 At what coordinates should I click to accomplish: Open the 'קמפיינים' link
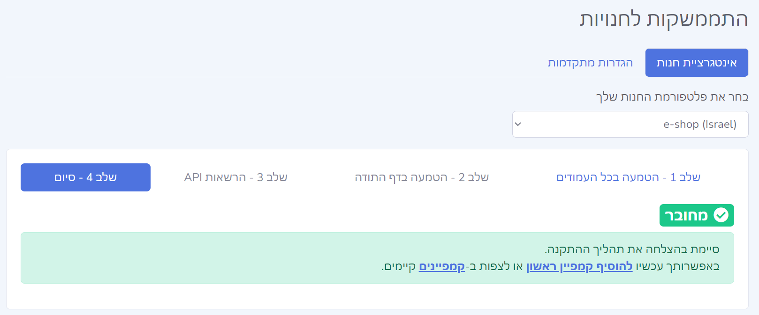(441, 266)
